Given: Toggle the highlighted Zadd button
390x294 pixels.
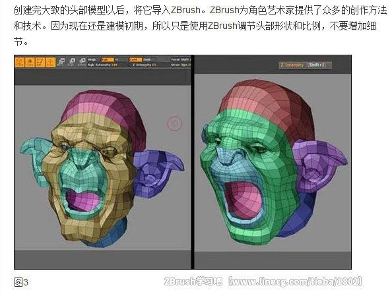Looking at the screenshot, I should click(x=135, y=60).
